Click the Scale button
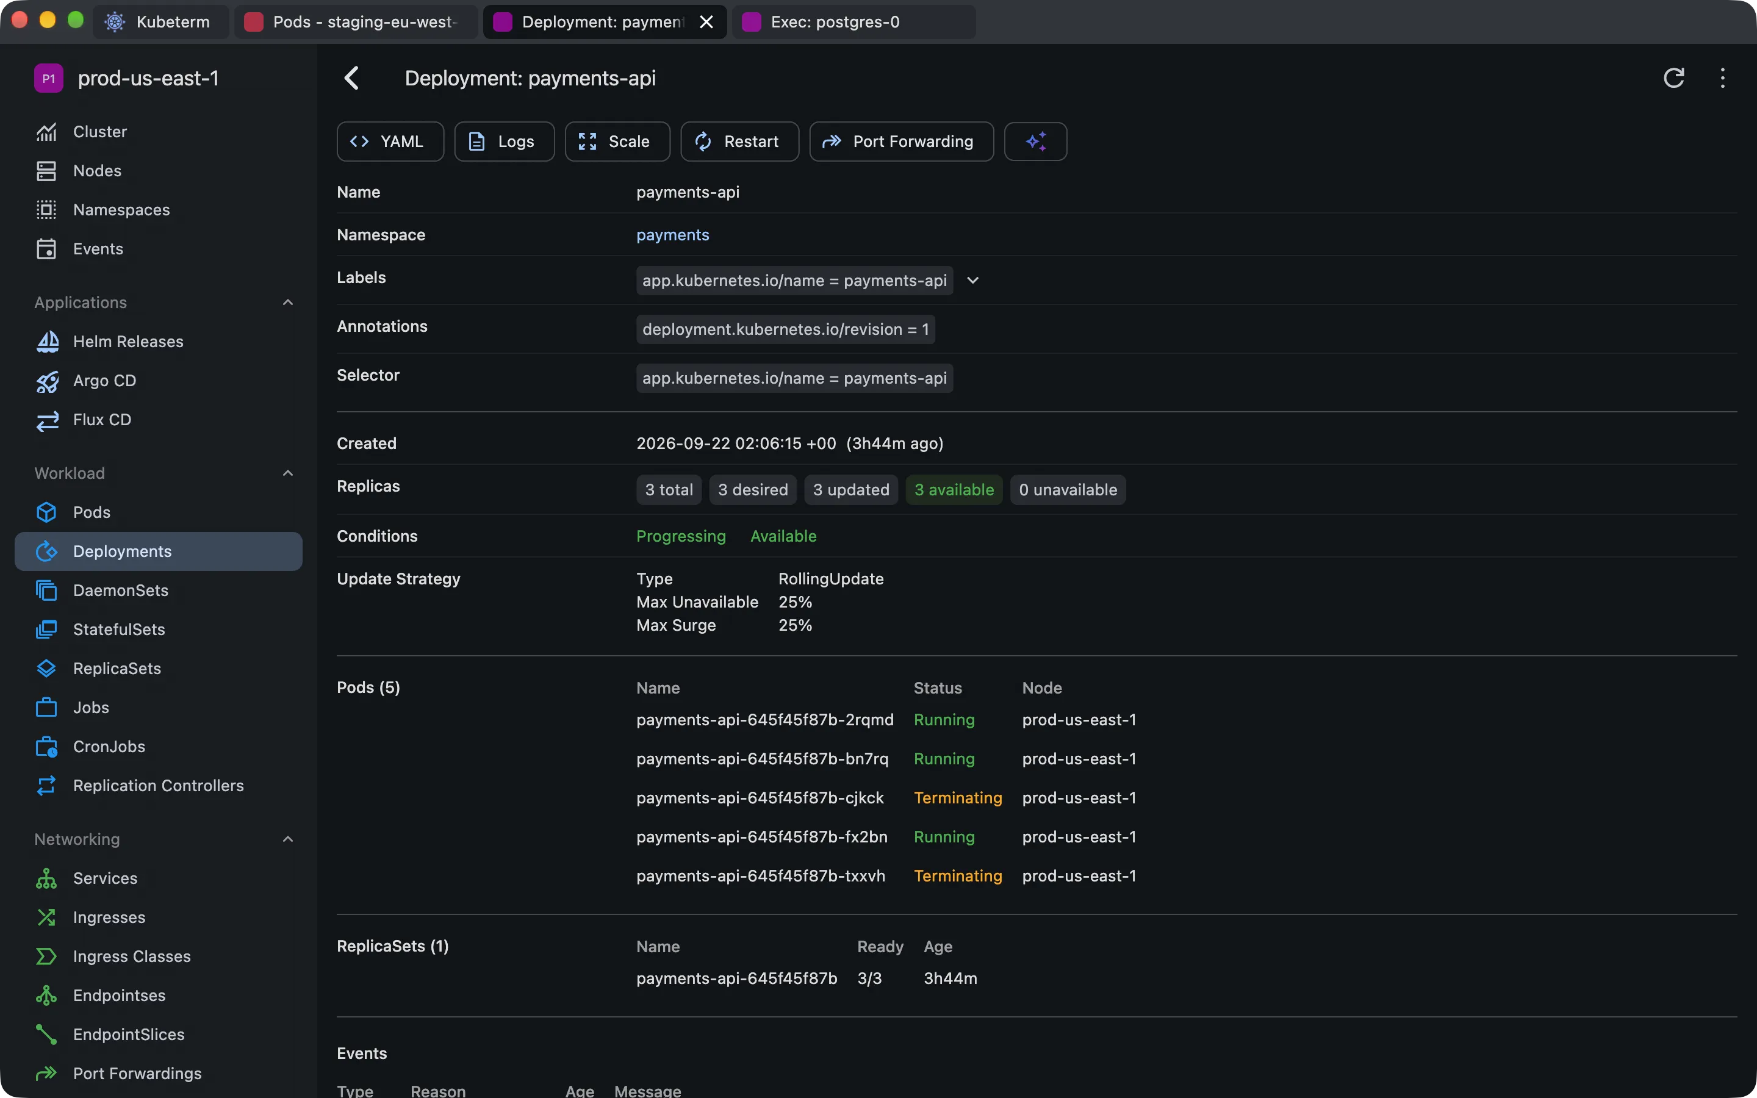 [x=617, y=142]
